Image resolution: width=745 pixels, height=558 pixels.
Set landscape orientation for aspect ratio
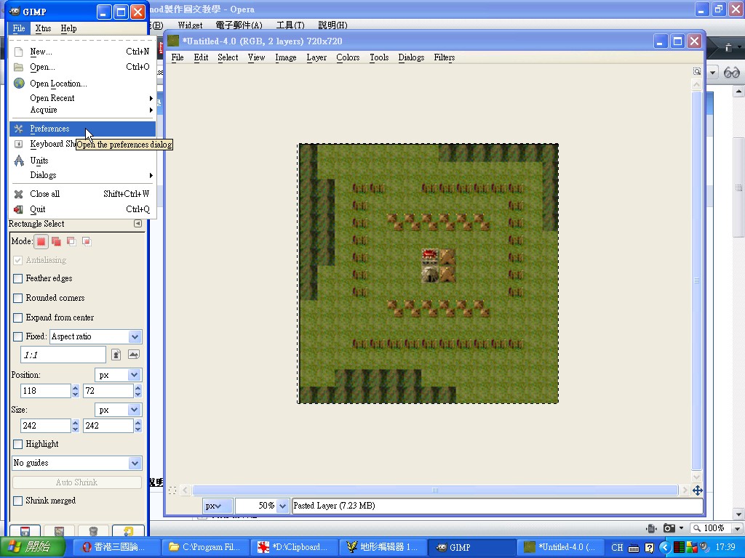(134, 355)
